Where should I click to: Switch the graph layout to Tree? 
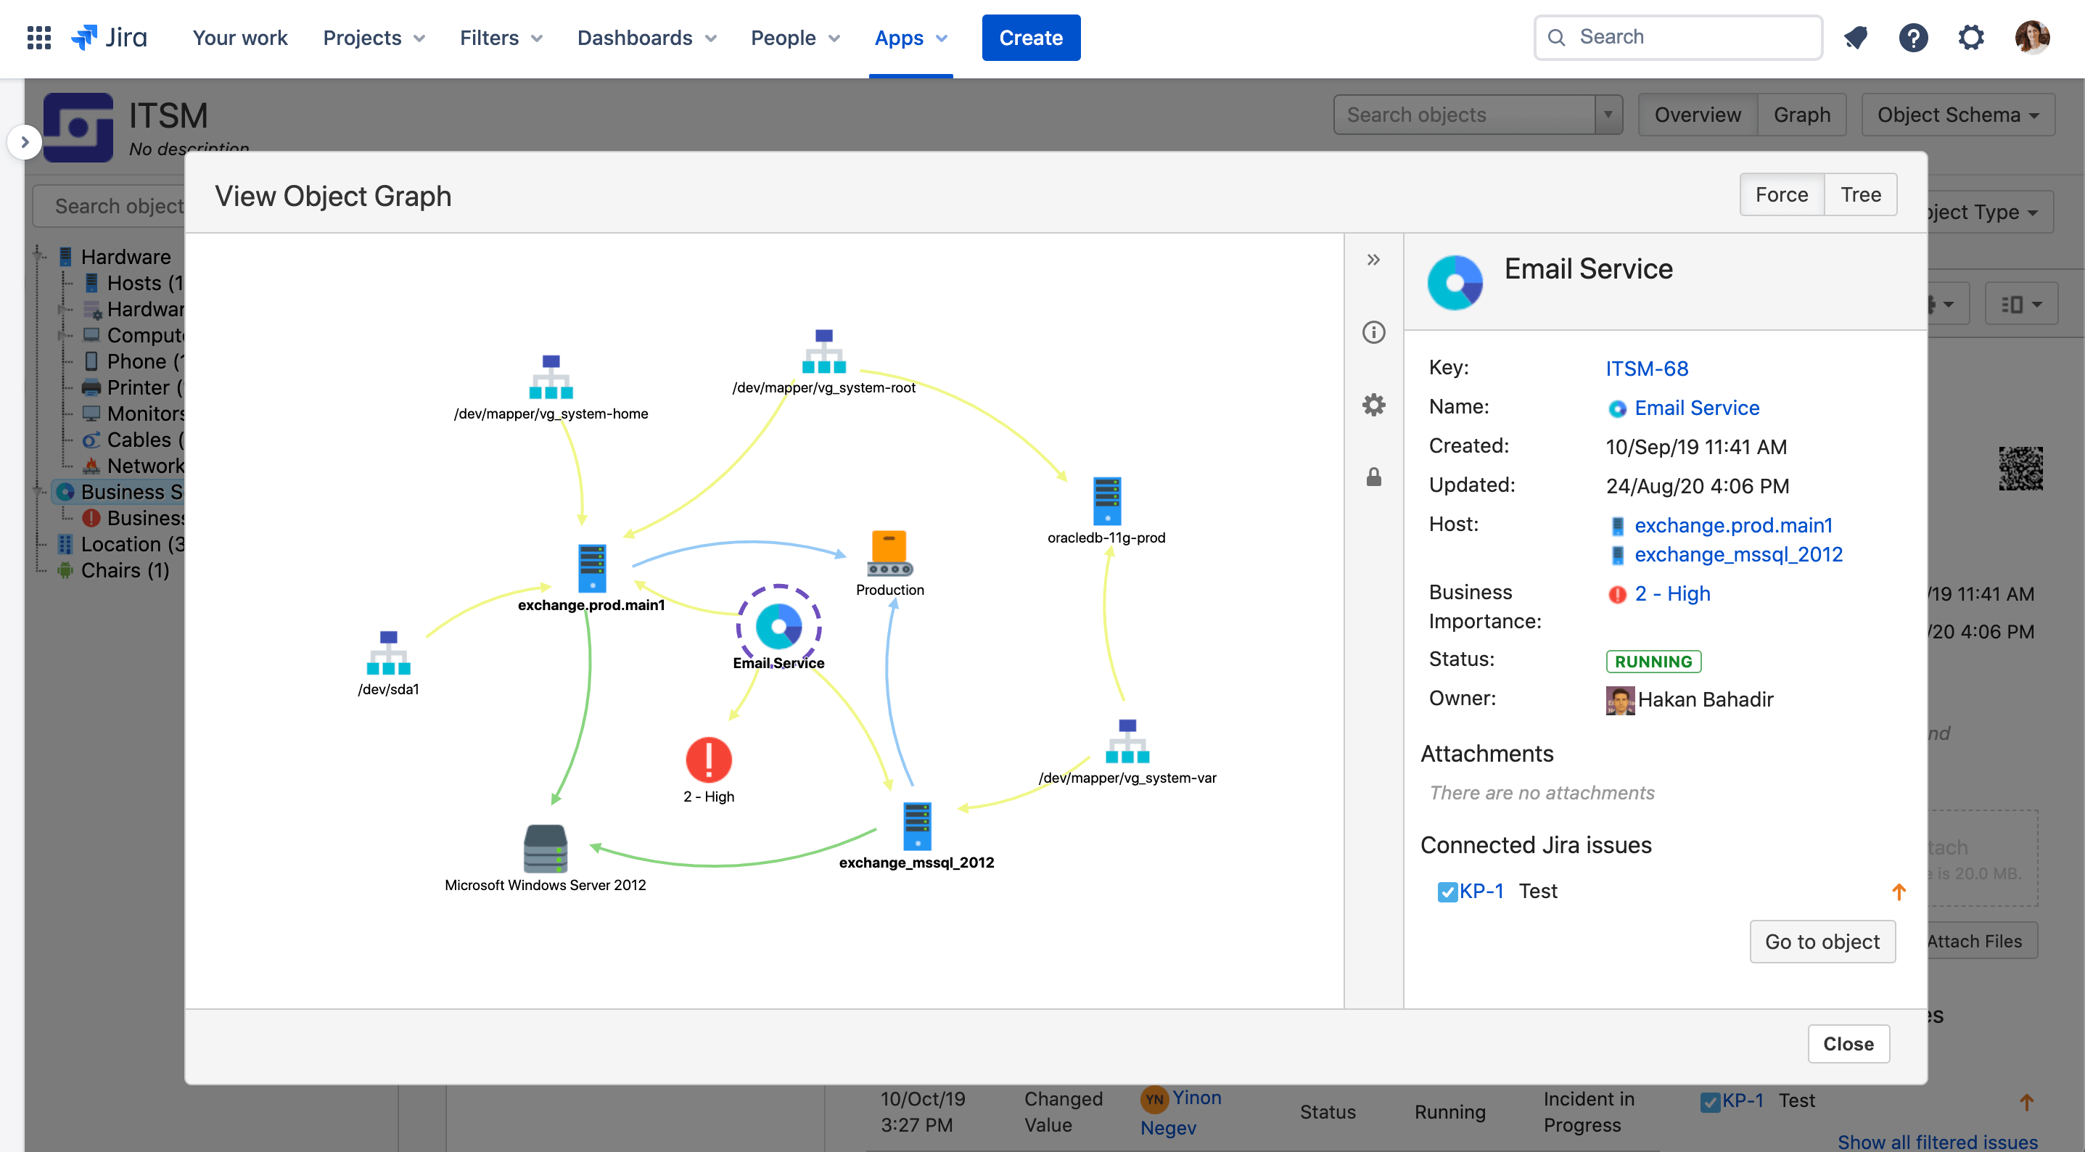(x=1860, y=194)
